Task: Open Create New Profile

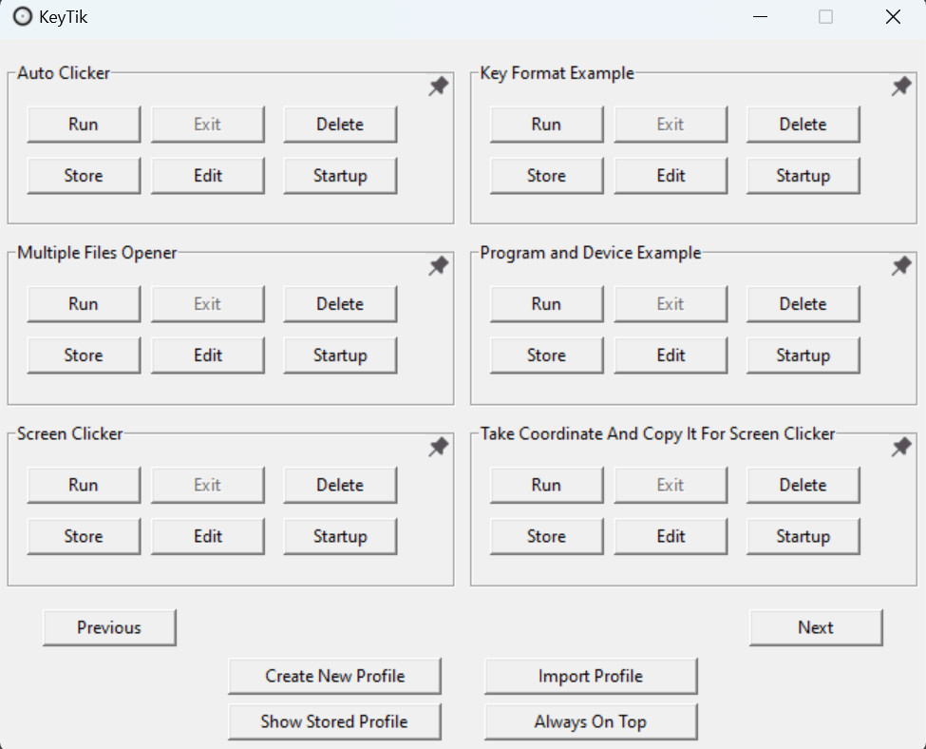Action: click(x=334, y=676)
